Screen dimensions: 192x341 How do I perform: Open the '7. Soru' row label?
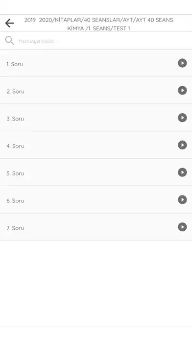[15, 228]
